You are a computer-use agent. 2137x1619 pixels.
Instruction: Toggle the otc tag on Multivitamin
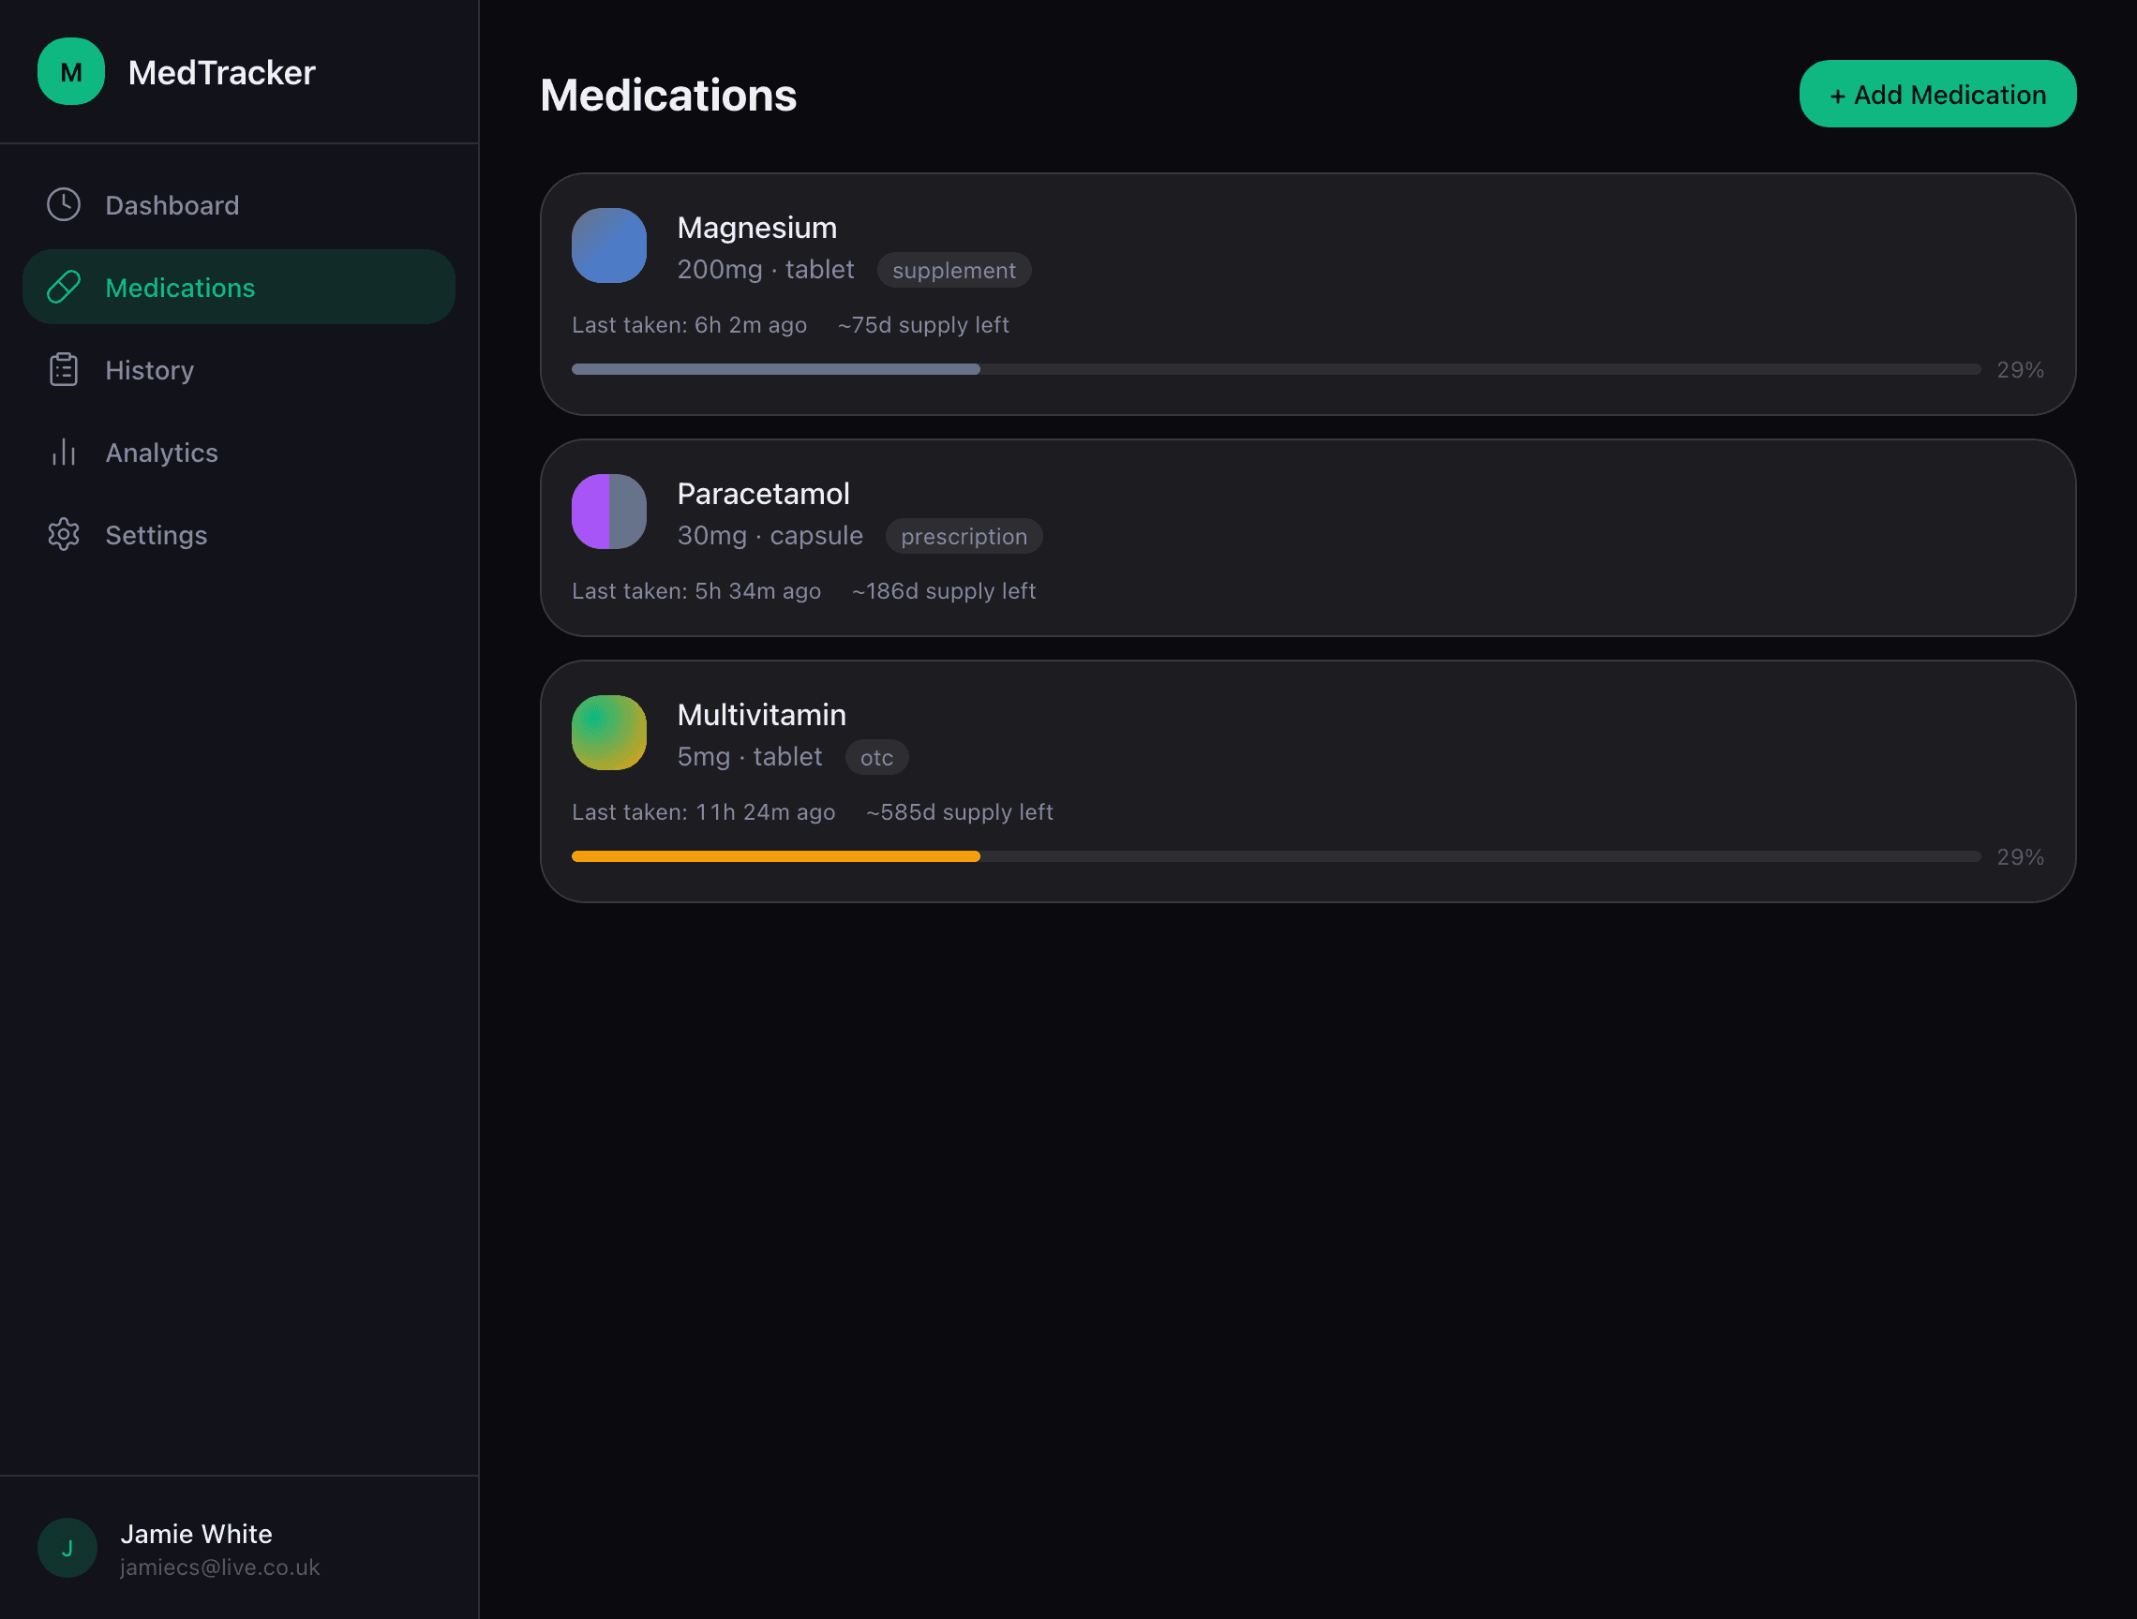876,757
